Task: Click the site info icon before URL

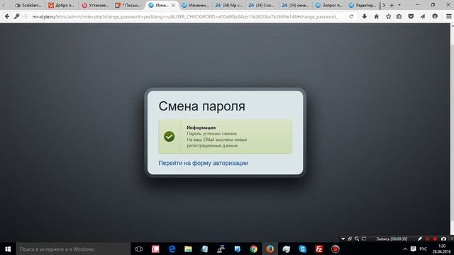Action: click(x=26, y=16)
